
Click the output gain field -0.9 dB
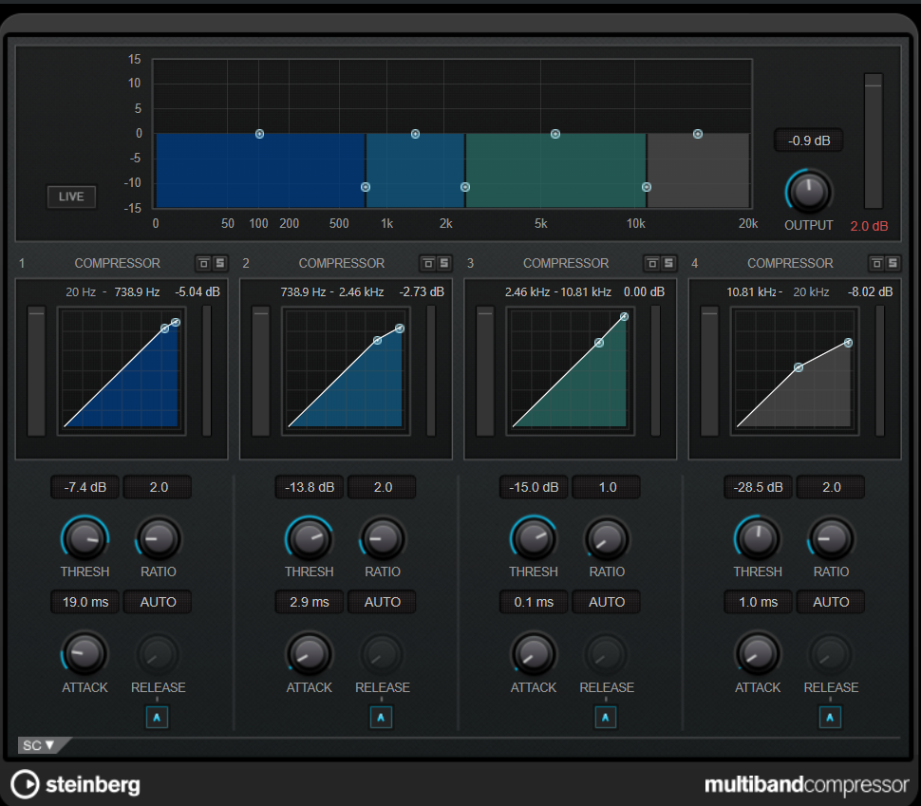tap(808, 141)
